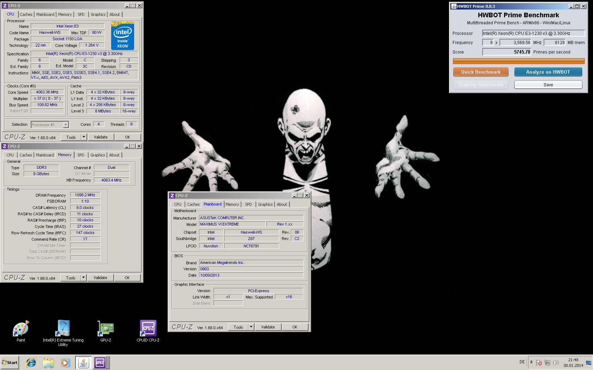
Task: Open the Paint desktop shortcut
Action: point(21,331)
